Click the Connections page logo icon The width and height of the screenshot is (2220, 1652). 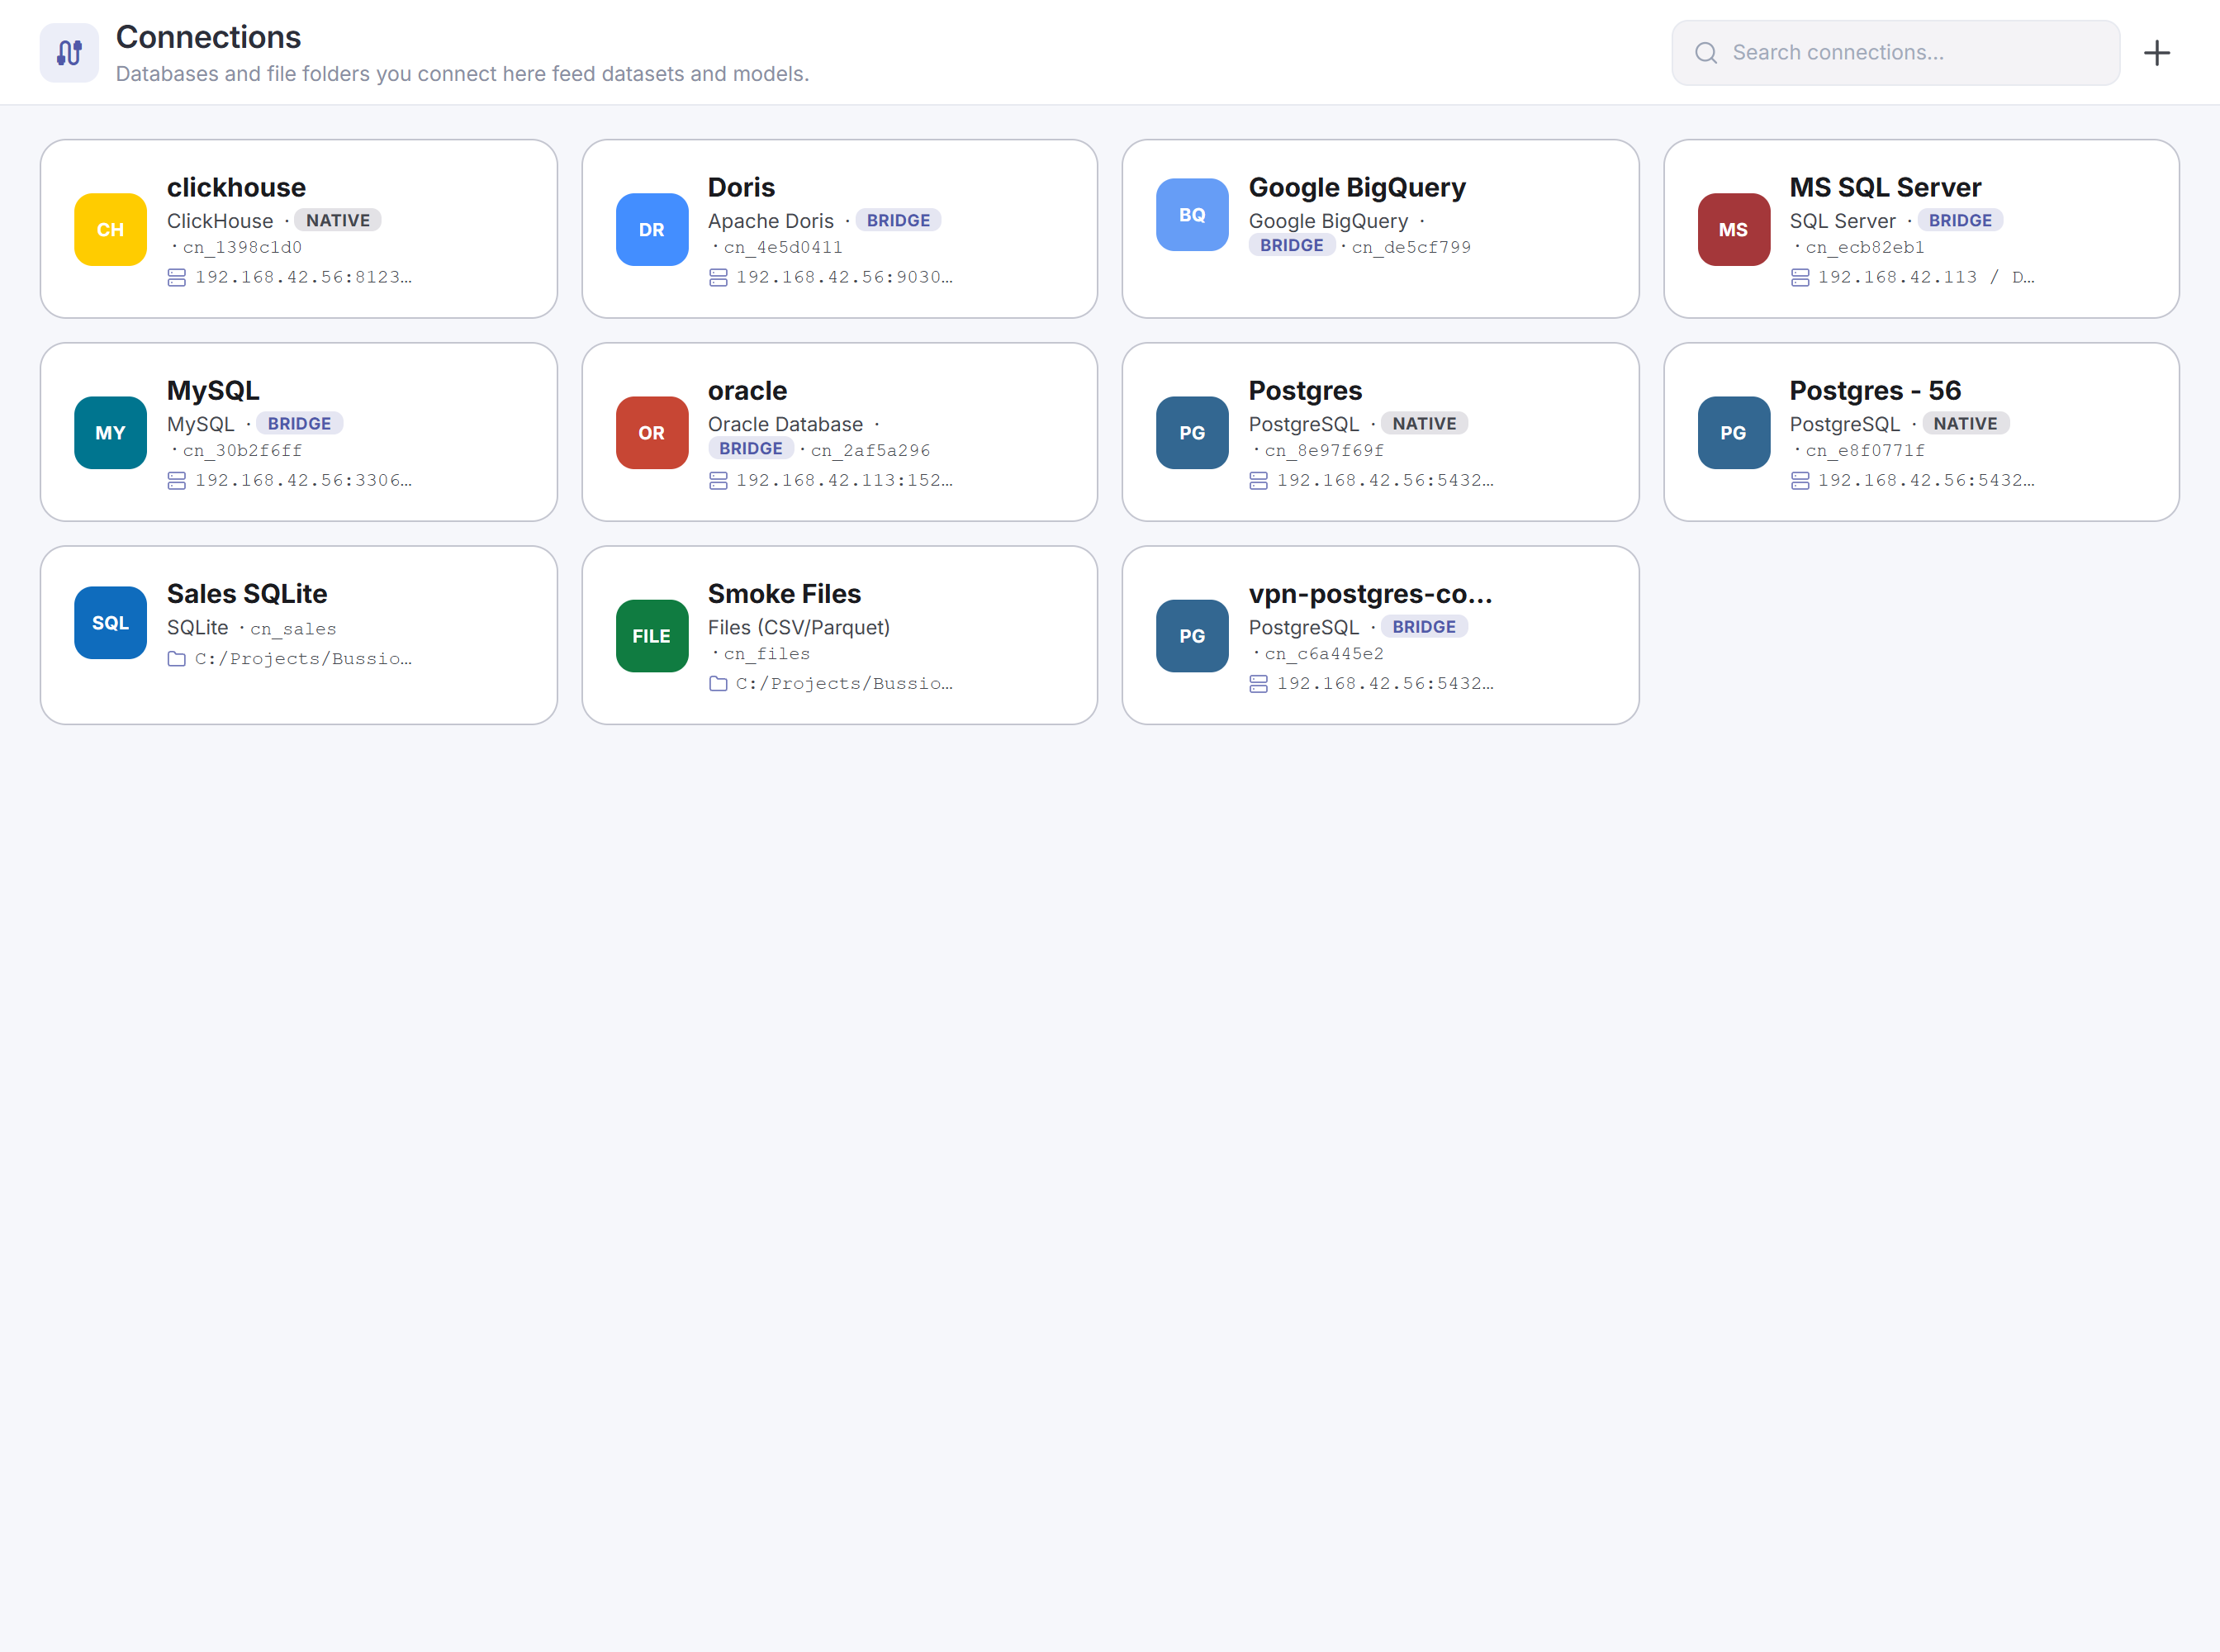click(x=69, y=53)
